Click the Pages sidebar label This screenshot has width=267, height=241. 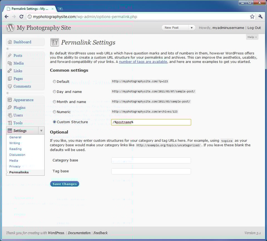click(x=18, y=79)
